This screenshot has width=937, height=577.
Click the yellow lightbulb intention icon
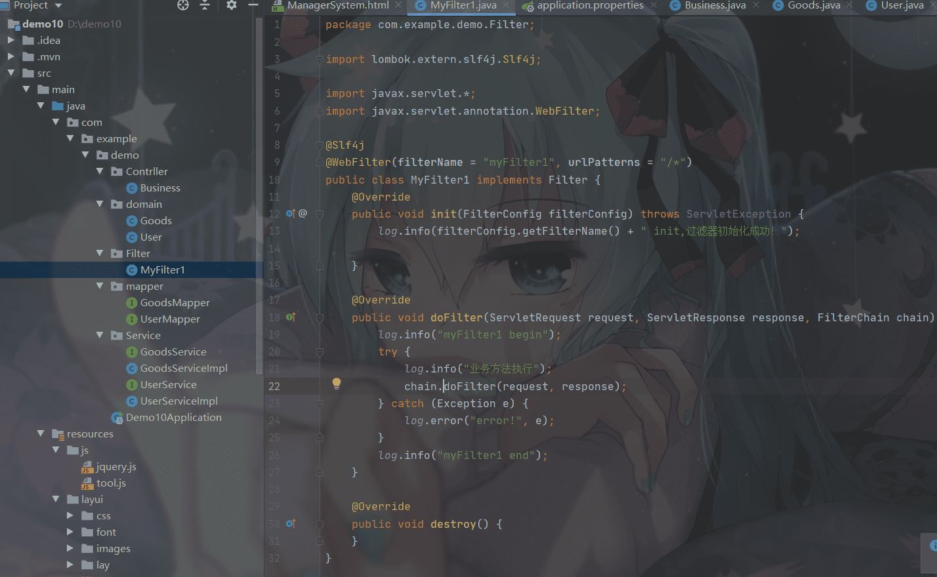337,384
